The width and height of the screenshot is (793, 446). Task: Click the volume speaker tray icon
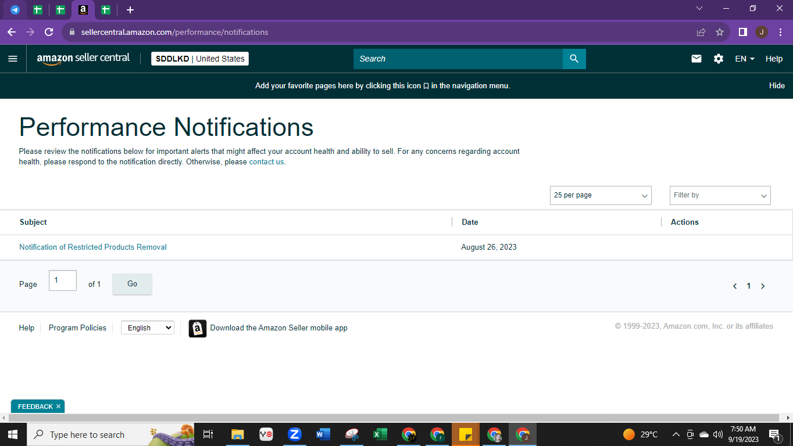(718, 434)
